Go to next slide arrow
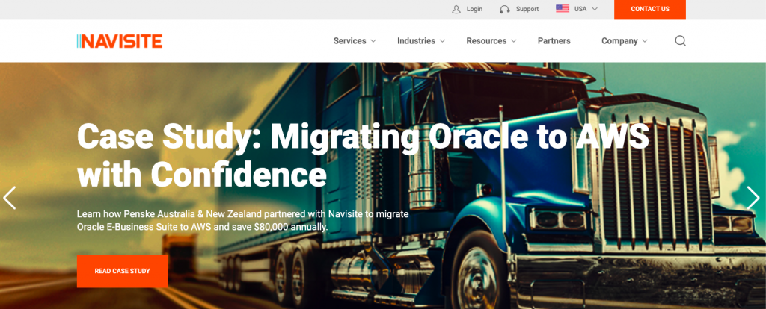Viewport: 766px width, 309px height. click(753, 197)
